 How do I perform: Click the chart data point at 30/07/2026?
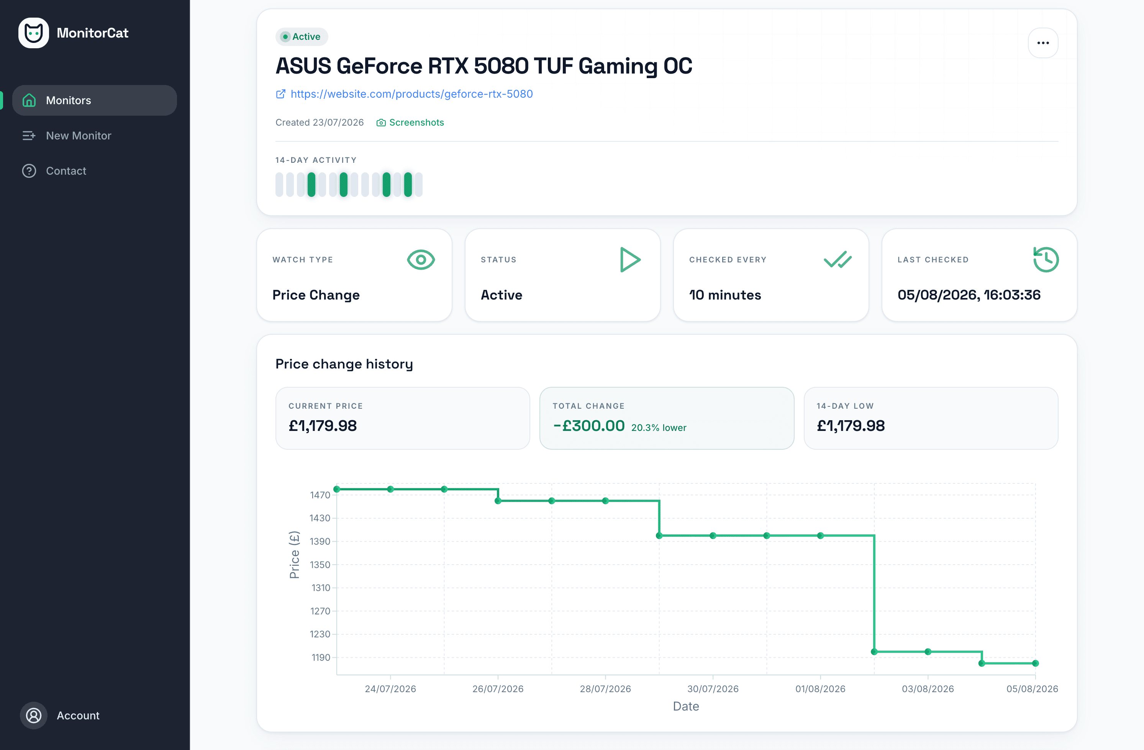point(713,535)
